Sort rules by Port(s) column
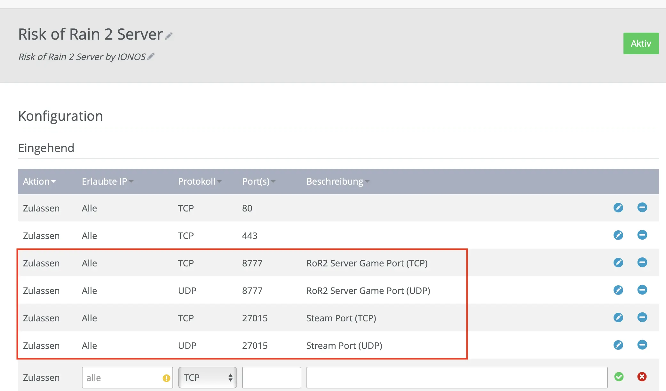Viewport: 666px width, 391px height. 258,181
